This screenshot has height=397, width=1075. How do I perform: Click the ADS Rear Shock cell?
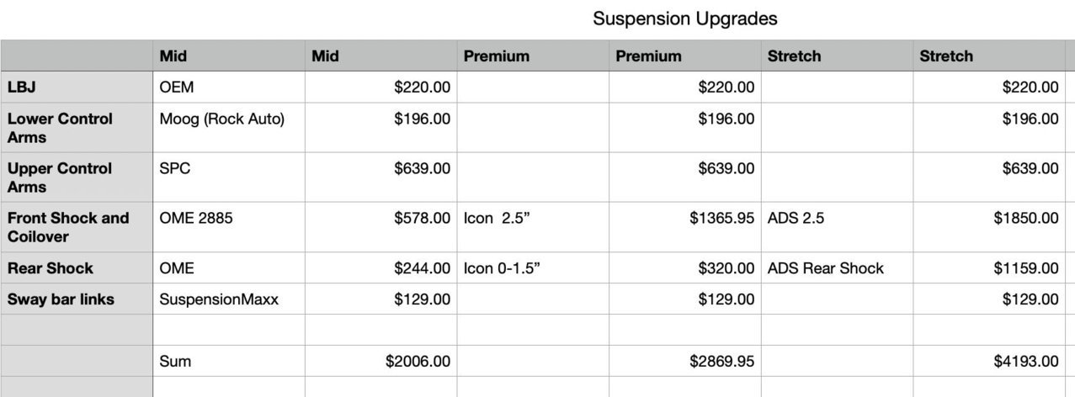point(837,268)
